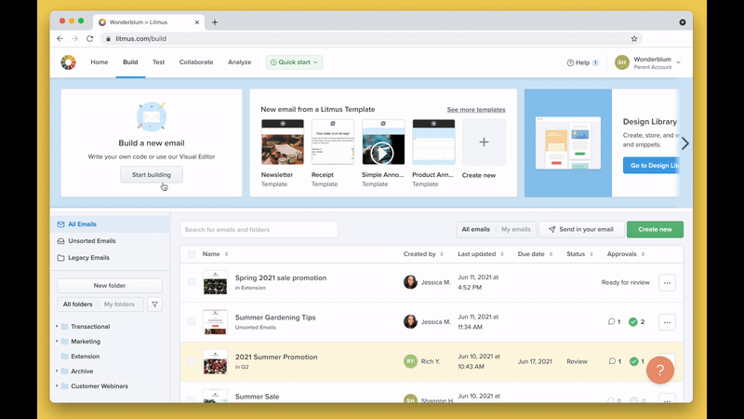744x419 pixels.
Task: Open the Analyze tab
Action: (x=239, y=62)
